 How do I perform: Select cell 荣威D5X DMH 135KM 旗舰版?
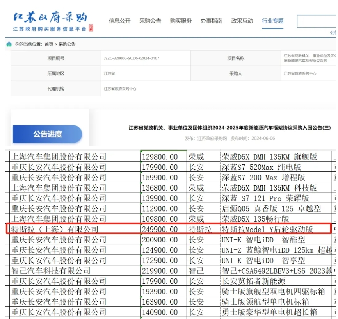click(276, 157)
